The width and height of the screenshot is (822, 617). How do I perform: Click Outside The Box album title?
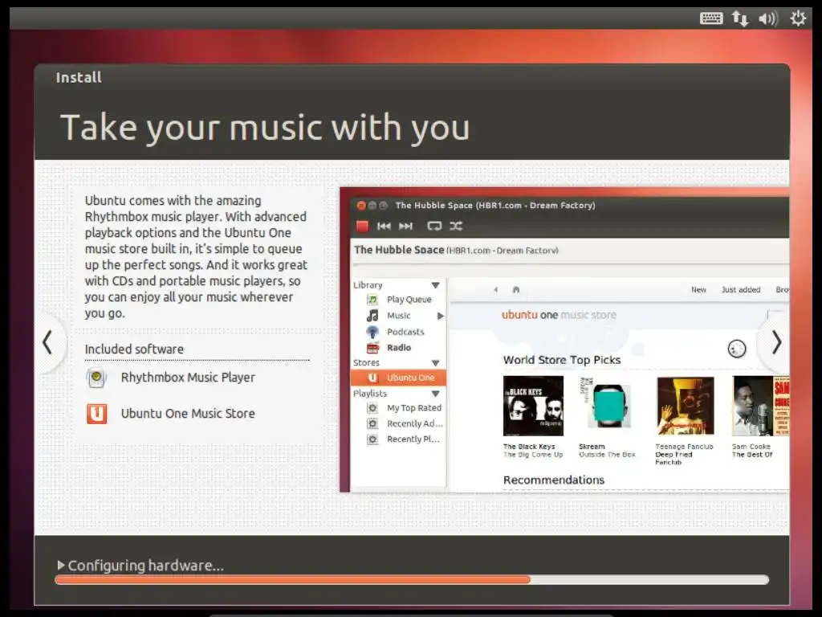(607, 455)
